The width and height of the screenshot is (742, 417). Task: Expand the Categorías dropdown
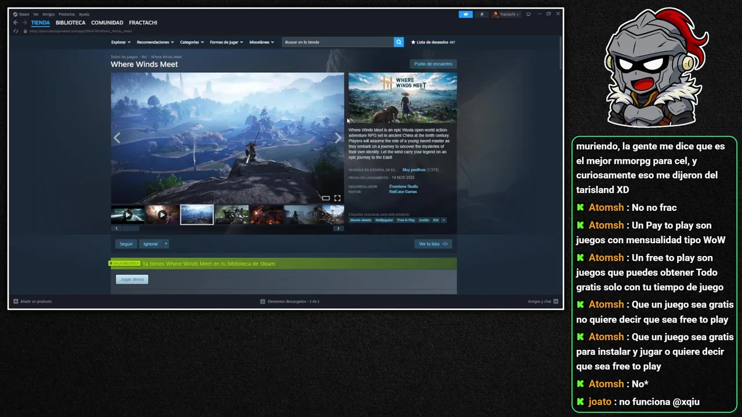point(192,42)
